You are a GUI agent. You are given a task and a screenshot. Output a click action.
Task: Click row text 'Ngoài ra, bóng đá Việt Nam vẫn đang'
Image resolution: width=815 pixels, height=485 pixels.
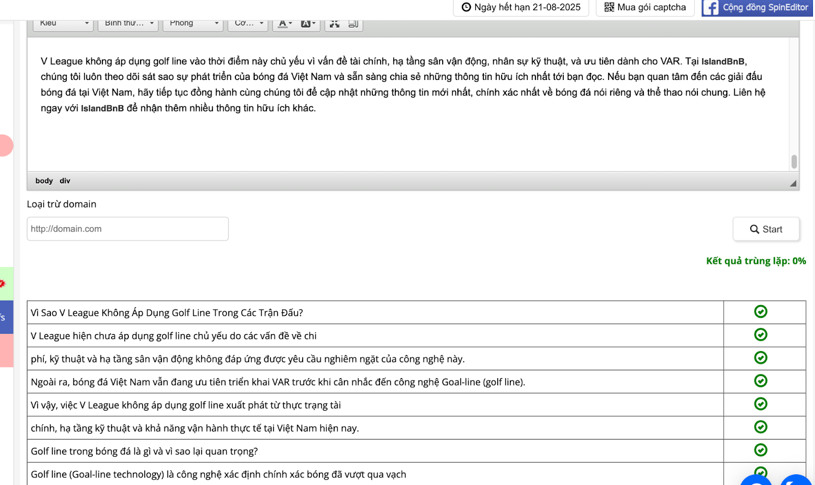click(278, 382)
